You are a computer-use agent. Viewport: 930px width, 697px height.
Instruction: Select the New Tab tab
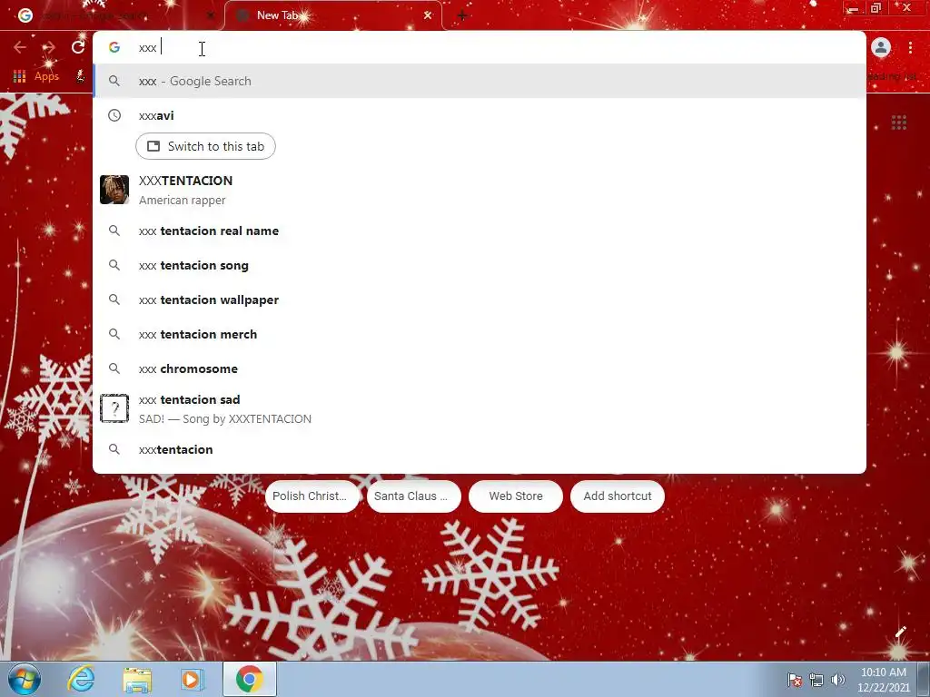333,15
